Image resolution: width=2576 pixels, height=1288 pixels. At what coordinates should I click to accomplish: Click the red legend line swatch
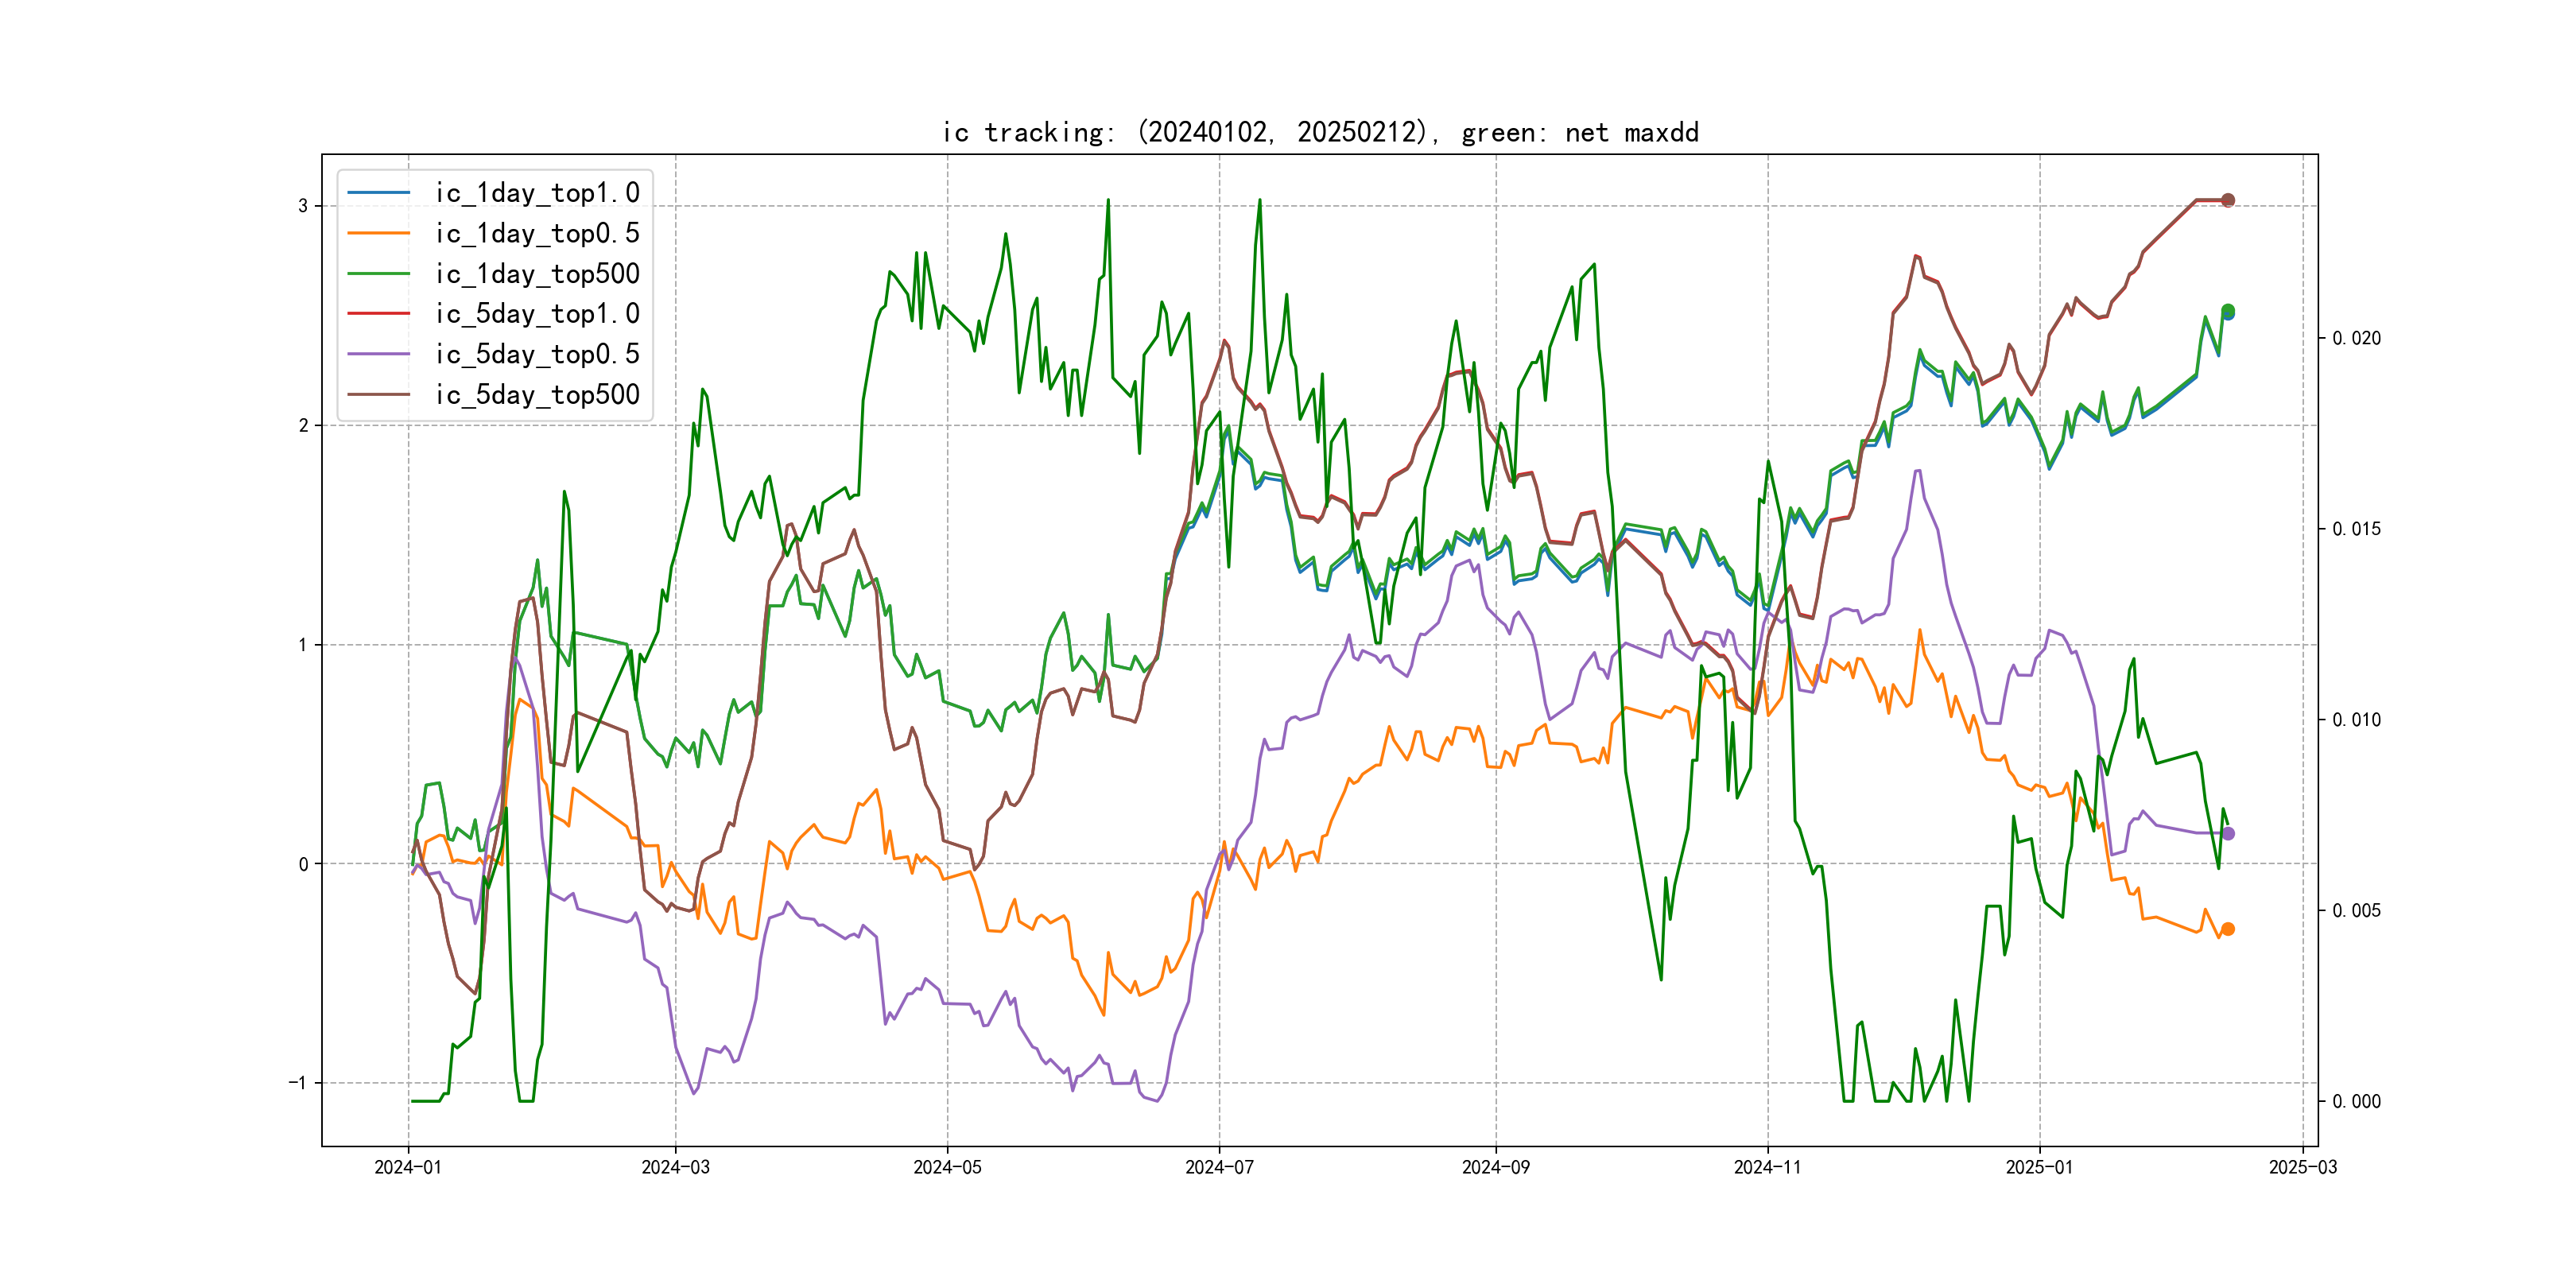(x=379, y=314)
